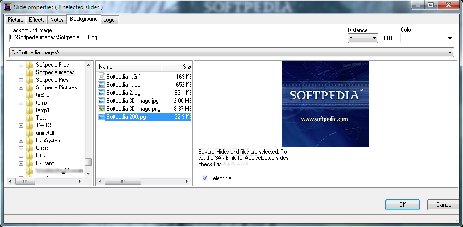Viewport: 463px width, 227px height.
Task: Click the UsbSystem folder icon
Action: [x=29, y=140]
